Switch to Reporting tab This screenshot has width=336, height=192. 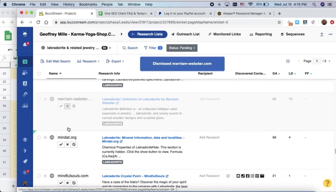click(261, 34)
